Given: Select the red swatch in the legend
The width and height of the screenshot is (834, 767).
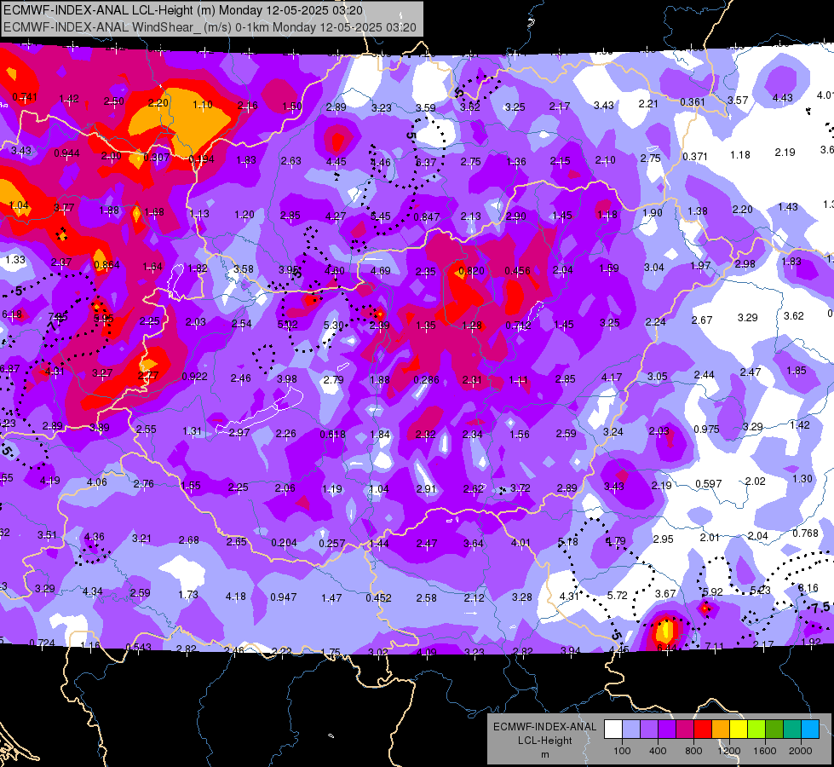Looking at the screenshot, I should pyautogui.click(x=703, y=729).
